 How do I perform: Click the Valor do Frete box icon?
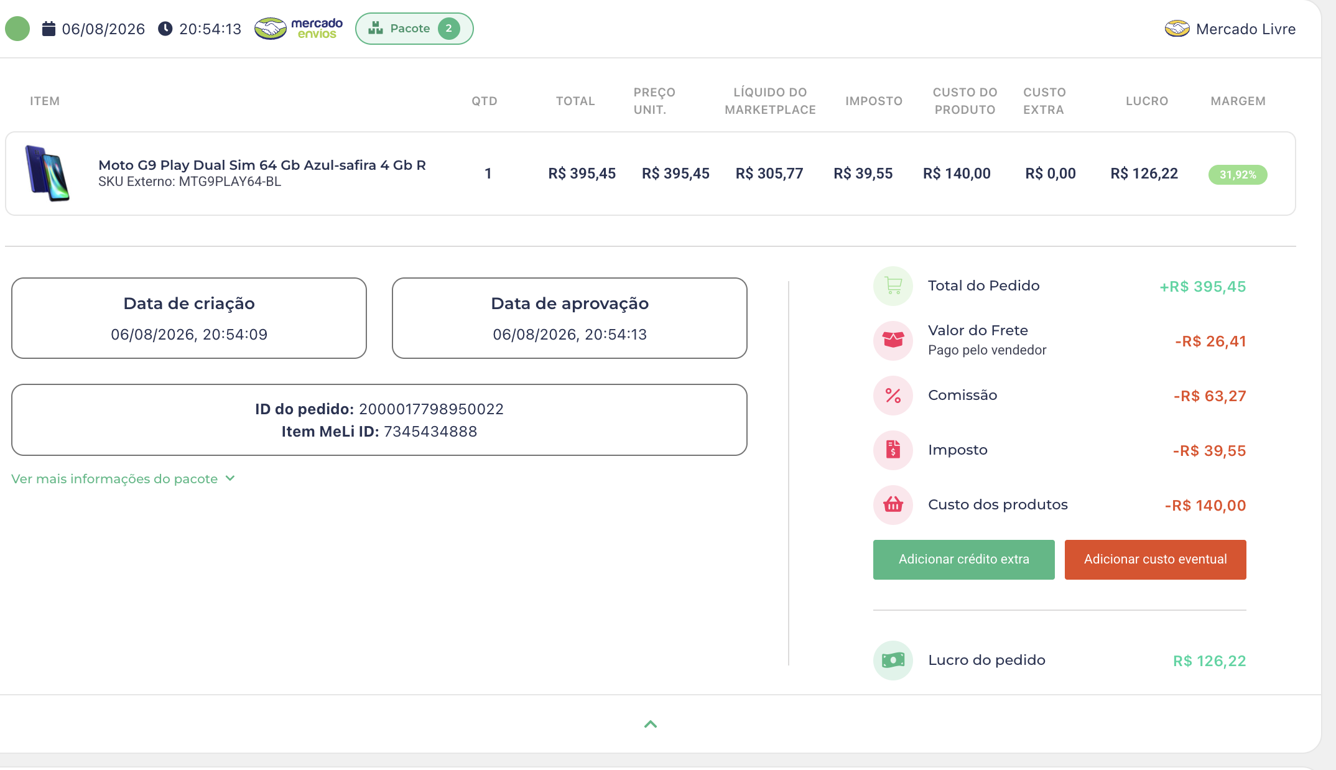pos(893,341)
